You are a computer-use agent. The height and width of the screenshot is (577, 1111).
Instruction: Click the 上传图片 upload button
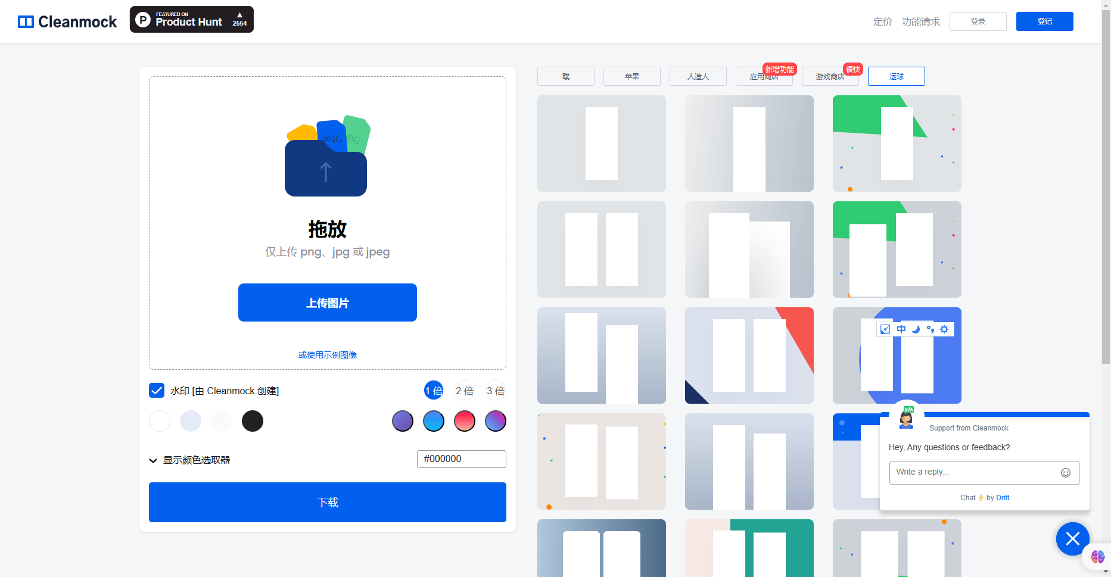pyautogui.click(x=327, y=302)
